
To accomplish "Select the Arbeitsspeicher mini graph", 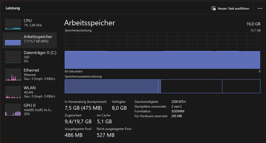I will (x=13, y=40).
